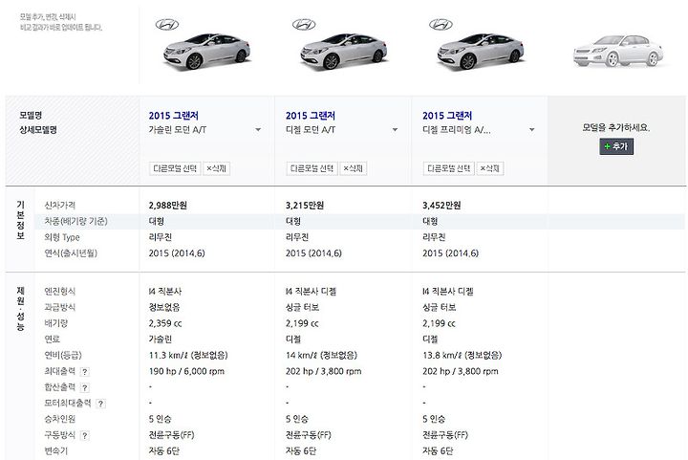Click the Hyundai logo above the second car
The height and width of the screenshot is (460, 688).
[x=304, y=25]
